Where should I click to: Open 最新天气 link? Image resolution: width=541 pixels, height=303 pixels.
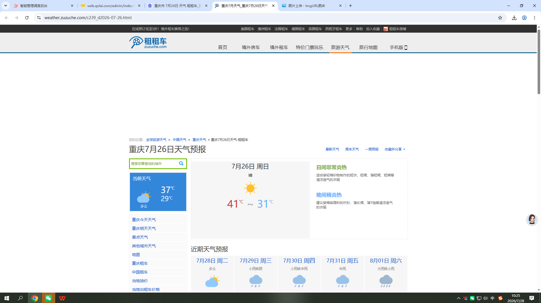pos(332,149)
